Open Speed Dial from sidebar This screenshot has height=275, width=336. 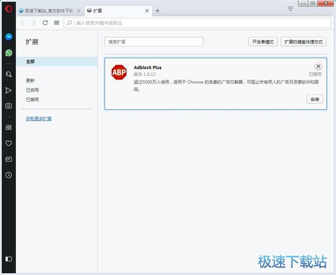coord(9,127)
